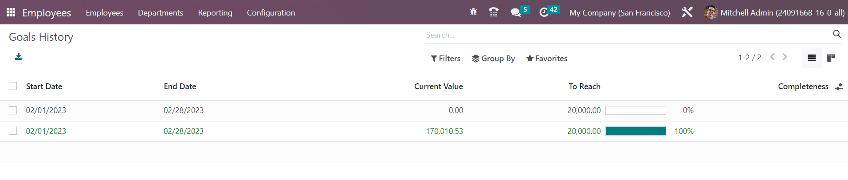Open the Configuration menu
Image resolution: width=848 pixels, height=180 pixels.
coord(271,13)
